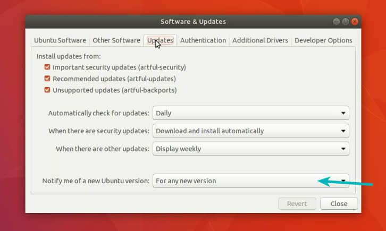Show the Developer Options tab
The height and width of the screenshot is (231, 386).
(323, 40)
